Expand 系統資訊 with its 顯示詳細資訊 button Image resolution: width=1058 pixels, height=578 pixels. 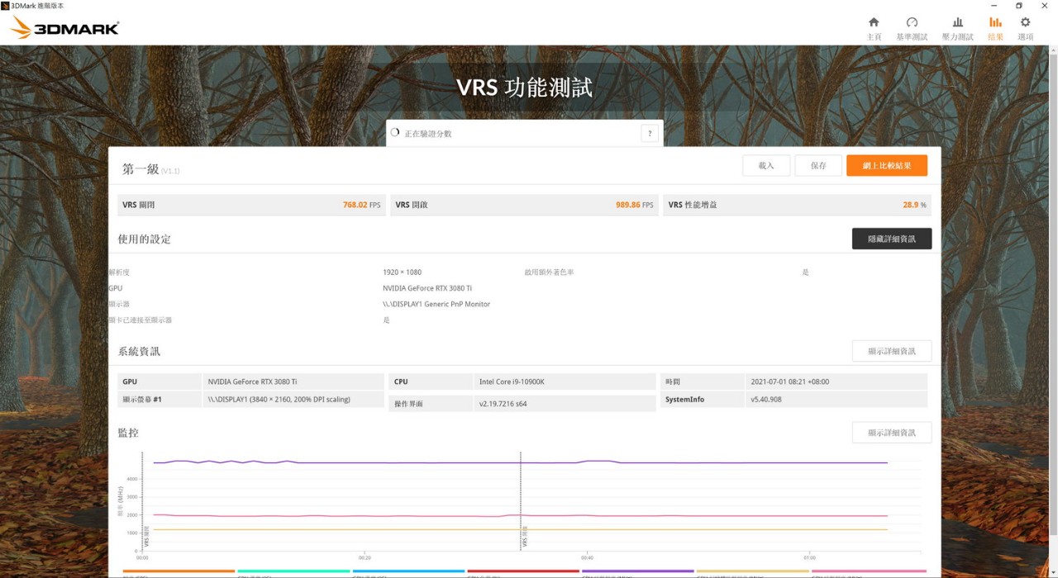point(892,351)
